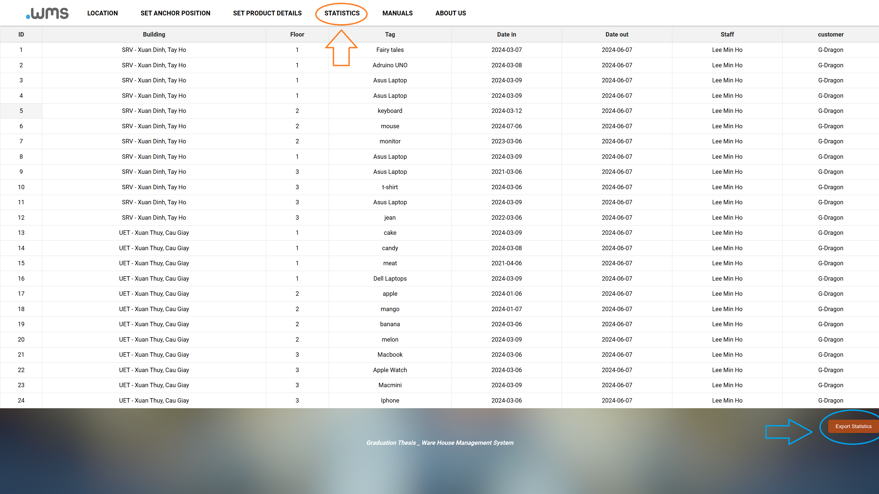The height and width of the screenshot is (494, 879).
Task: Click the .wms logo icon
Action: point(47,13)
